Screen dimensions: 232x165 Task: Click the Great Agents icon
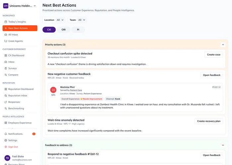6,41
